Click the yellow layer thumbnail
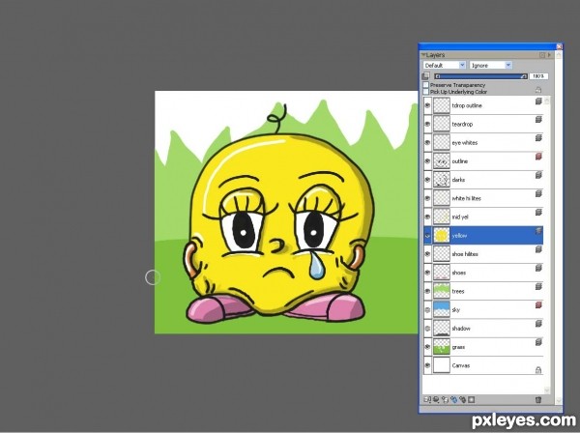Screen dimensions: 580x433 click(442, 236)
